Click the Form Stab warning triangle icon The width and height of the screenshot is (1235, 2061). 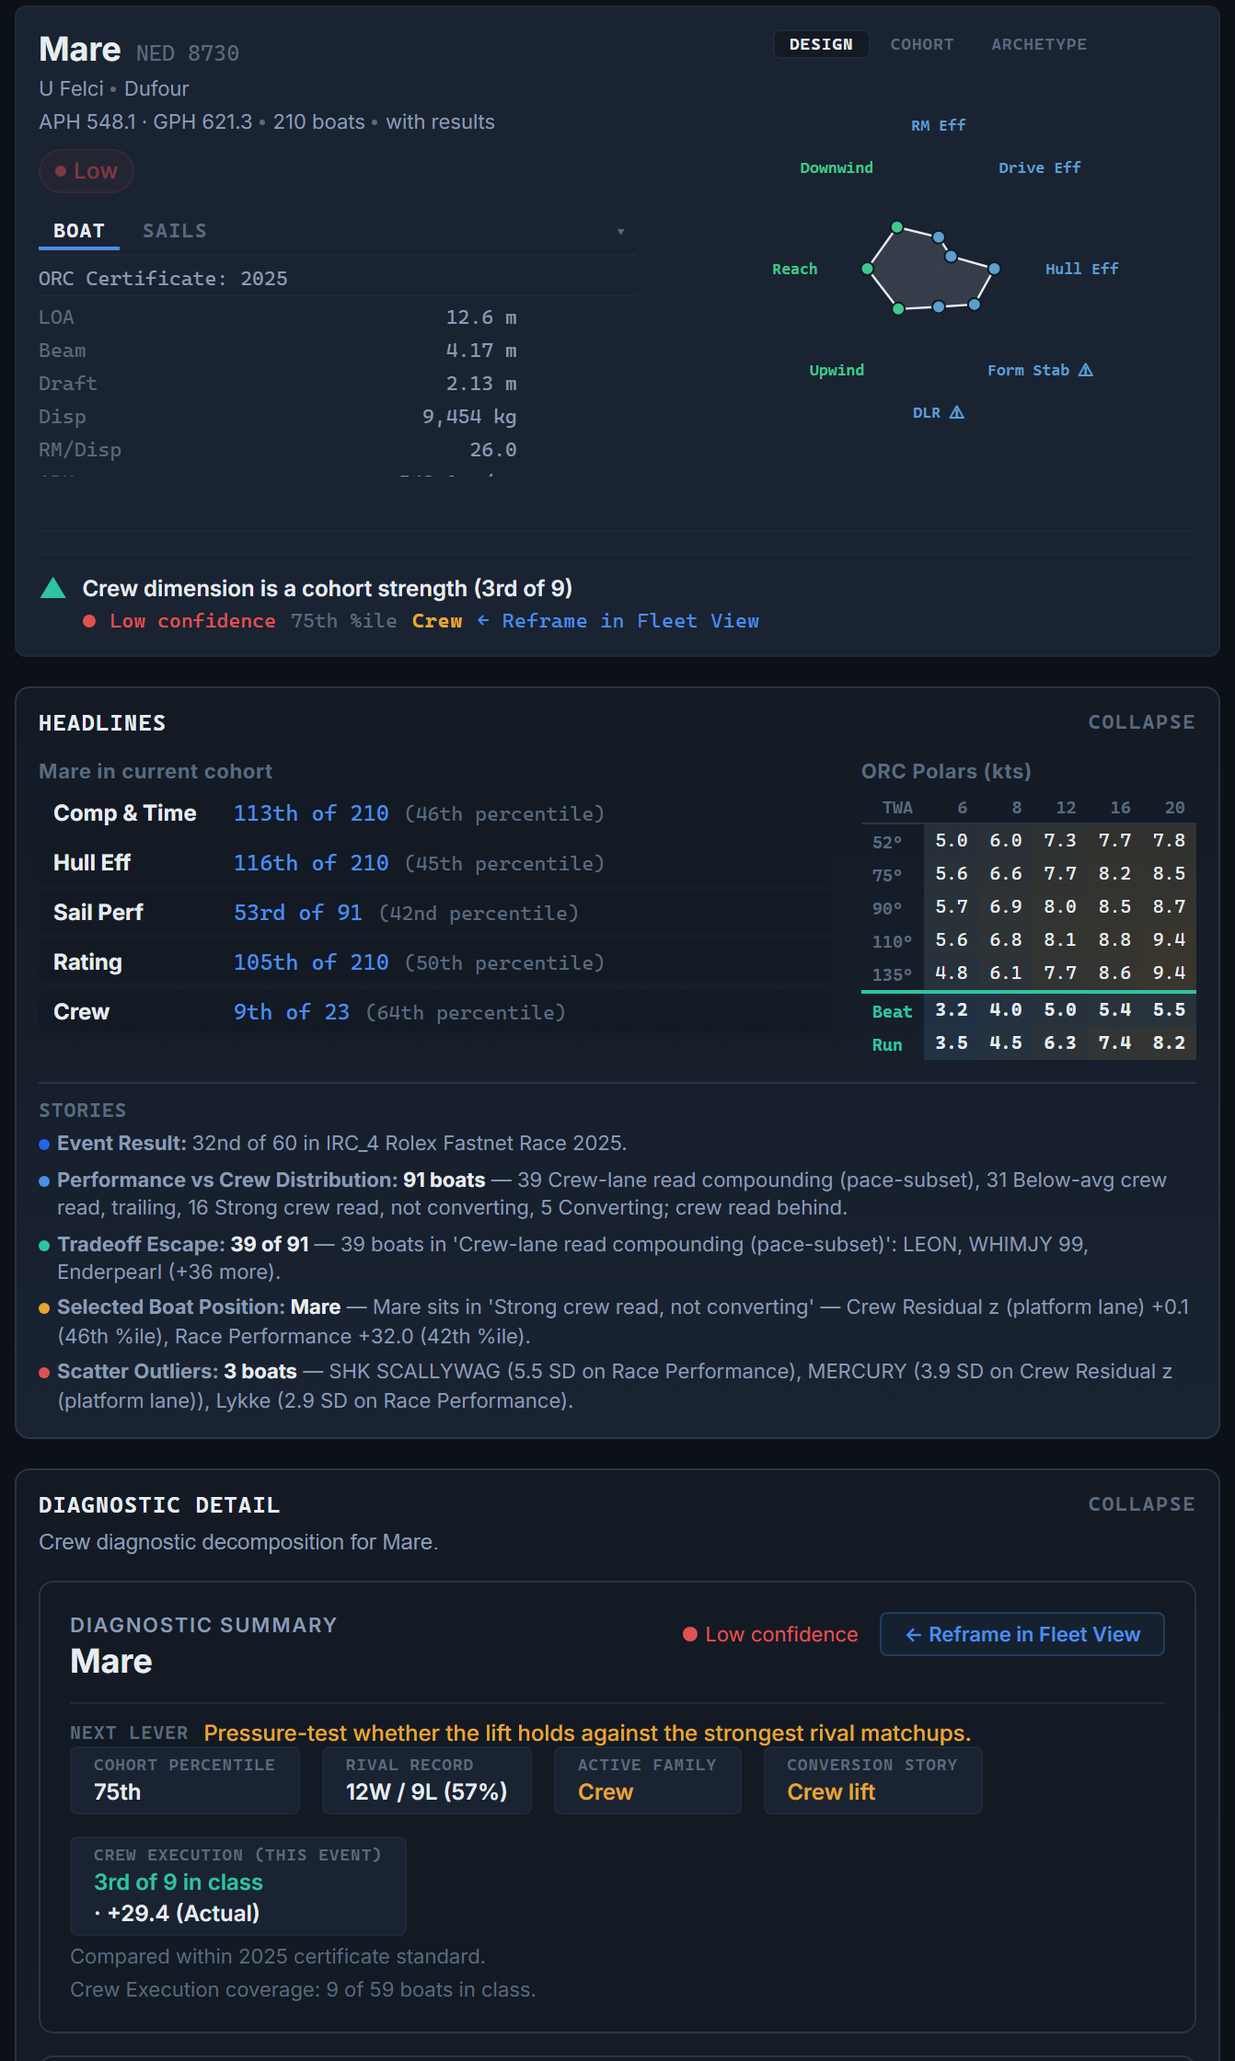(x=1086, y=370)
